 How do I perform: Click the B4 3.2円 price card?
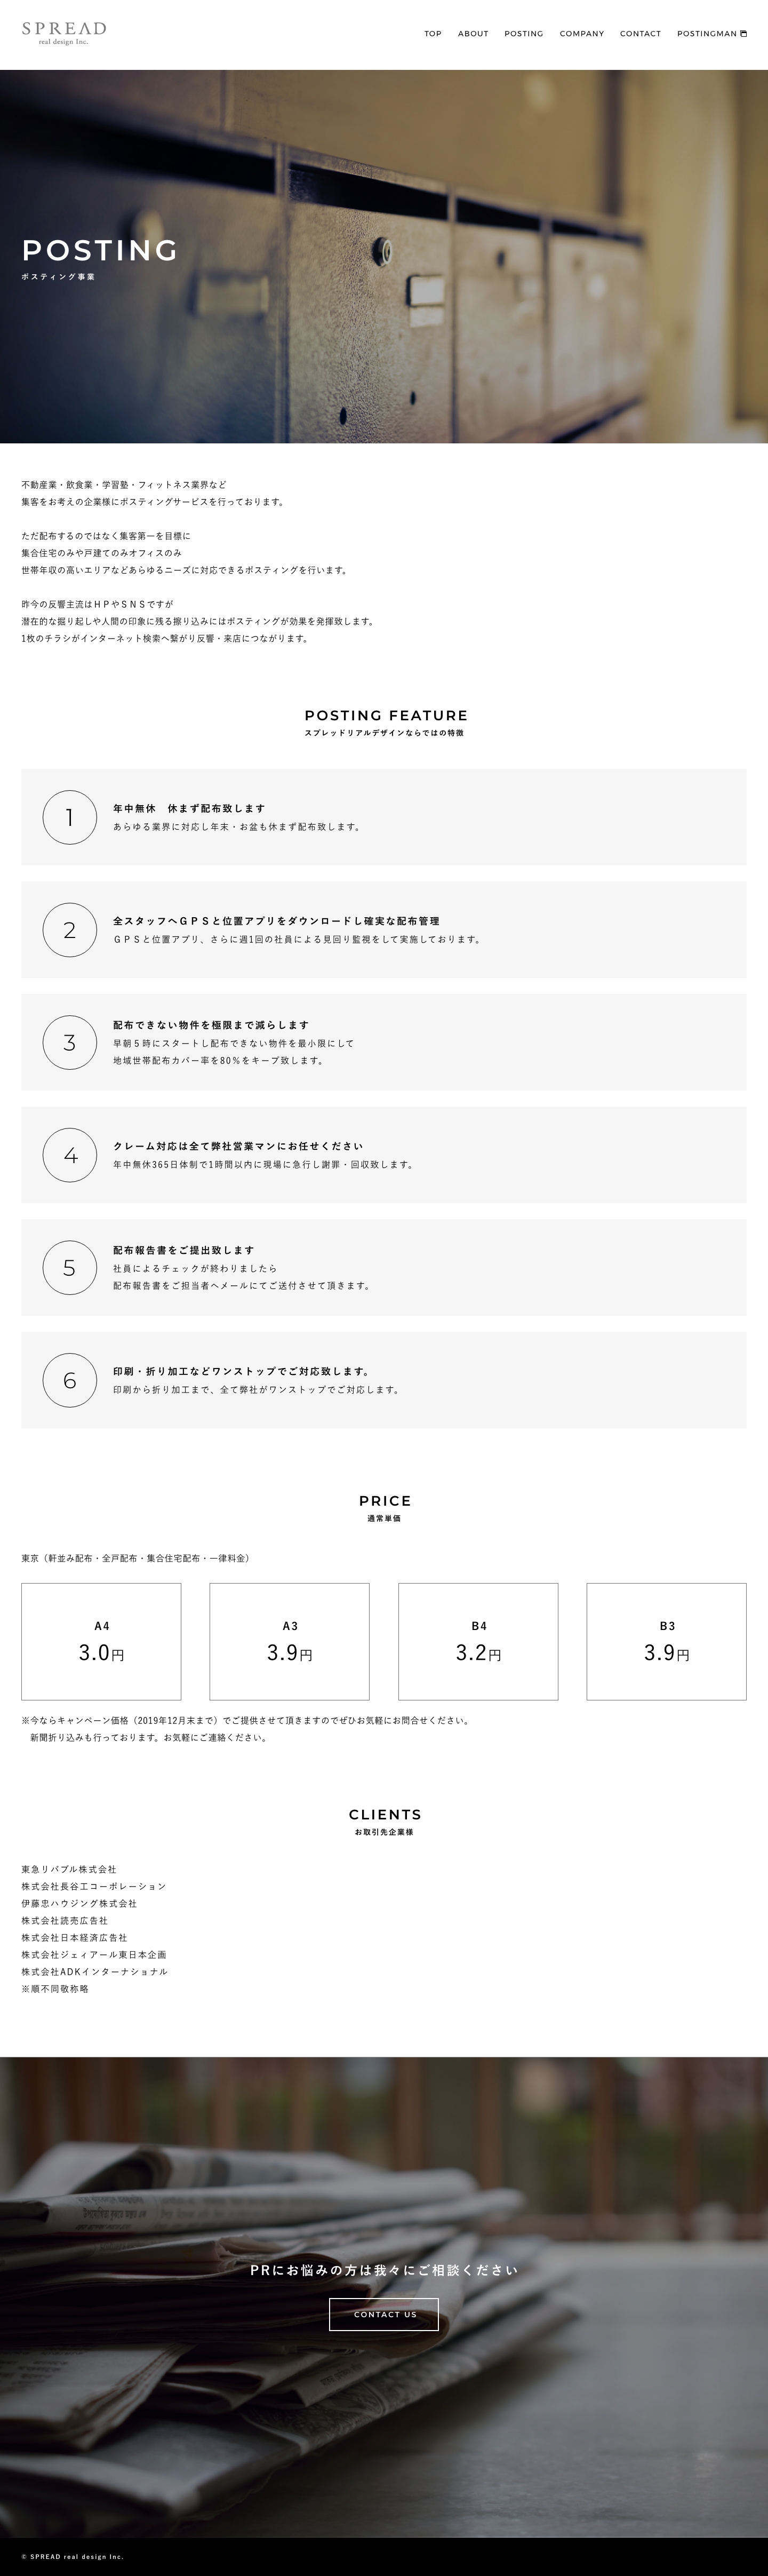(x=478, y=1641)
